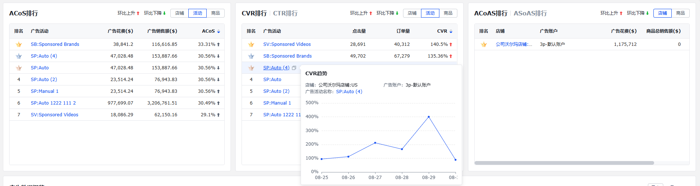Select 商品 toggle in CVR ranking panel

pos(448,13)
